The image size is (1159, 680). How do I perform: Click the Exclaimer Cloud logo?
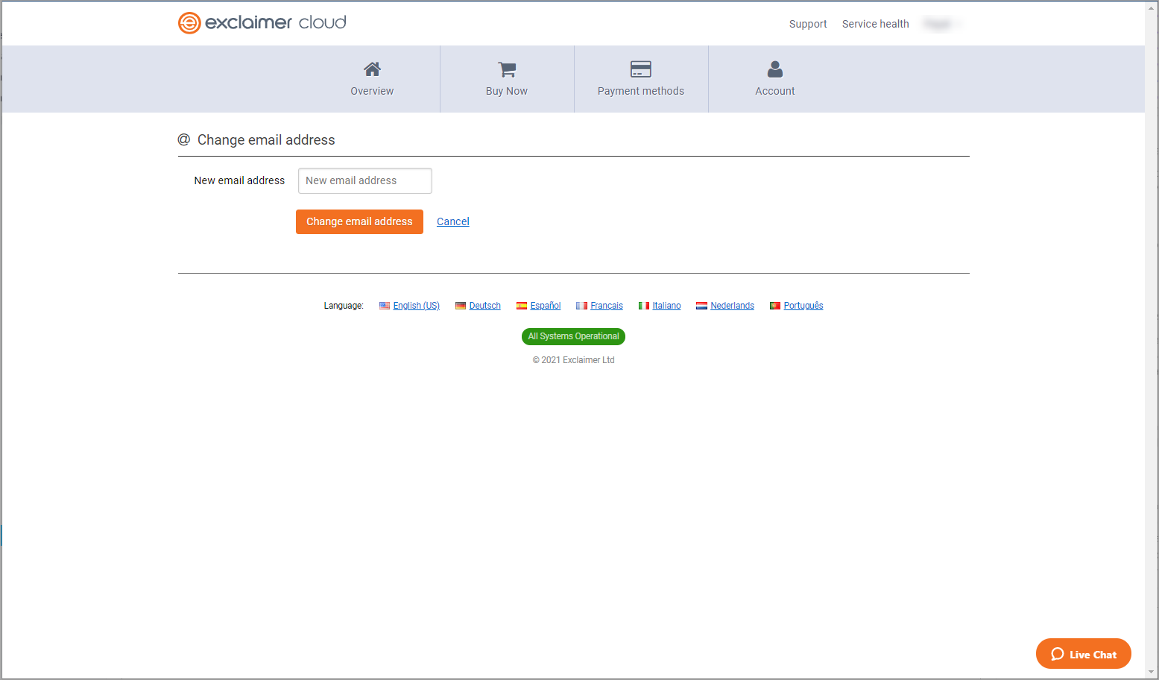coord(262,23)
